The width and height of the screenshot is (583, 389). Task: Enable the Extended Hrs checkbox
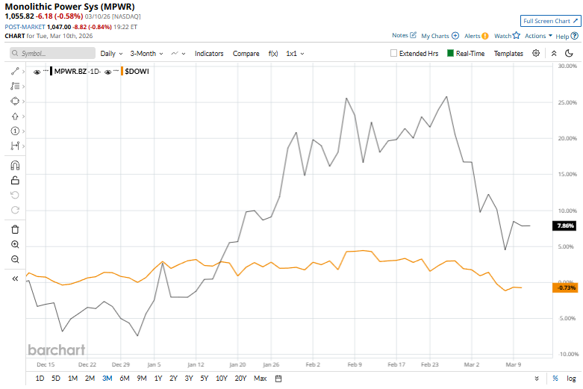(394, 54)
